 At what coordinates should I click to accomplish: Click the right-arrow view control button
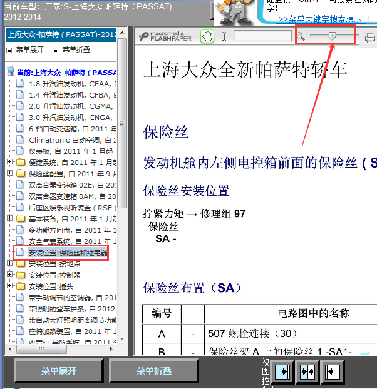point(283,372)
